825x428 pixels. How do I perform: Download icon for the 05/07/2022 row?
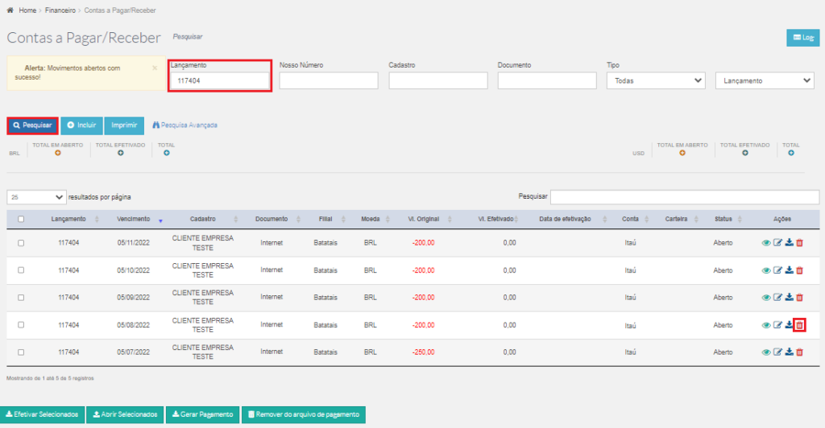coord(790,352)
